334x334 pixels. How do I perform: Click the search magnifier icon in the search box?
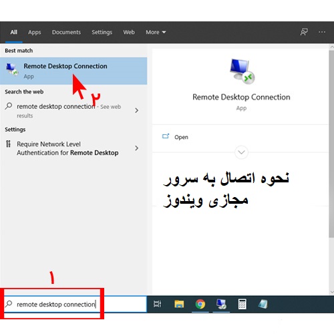tap(9, 304)
